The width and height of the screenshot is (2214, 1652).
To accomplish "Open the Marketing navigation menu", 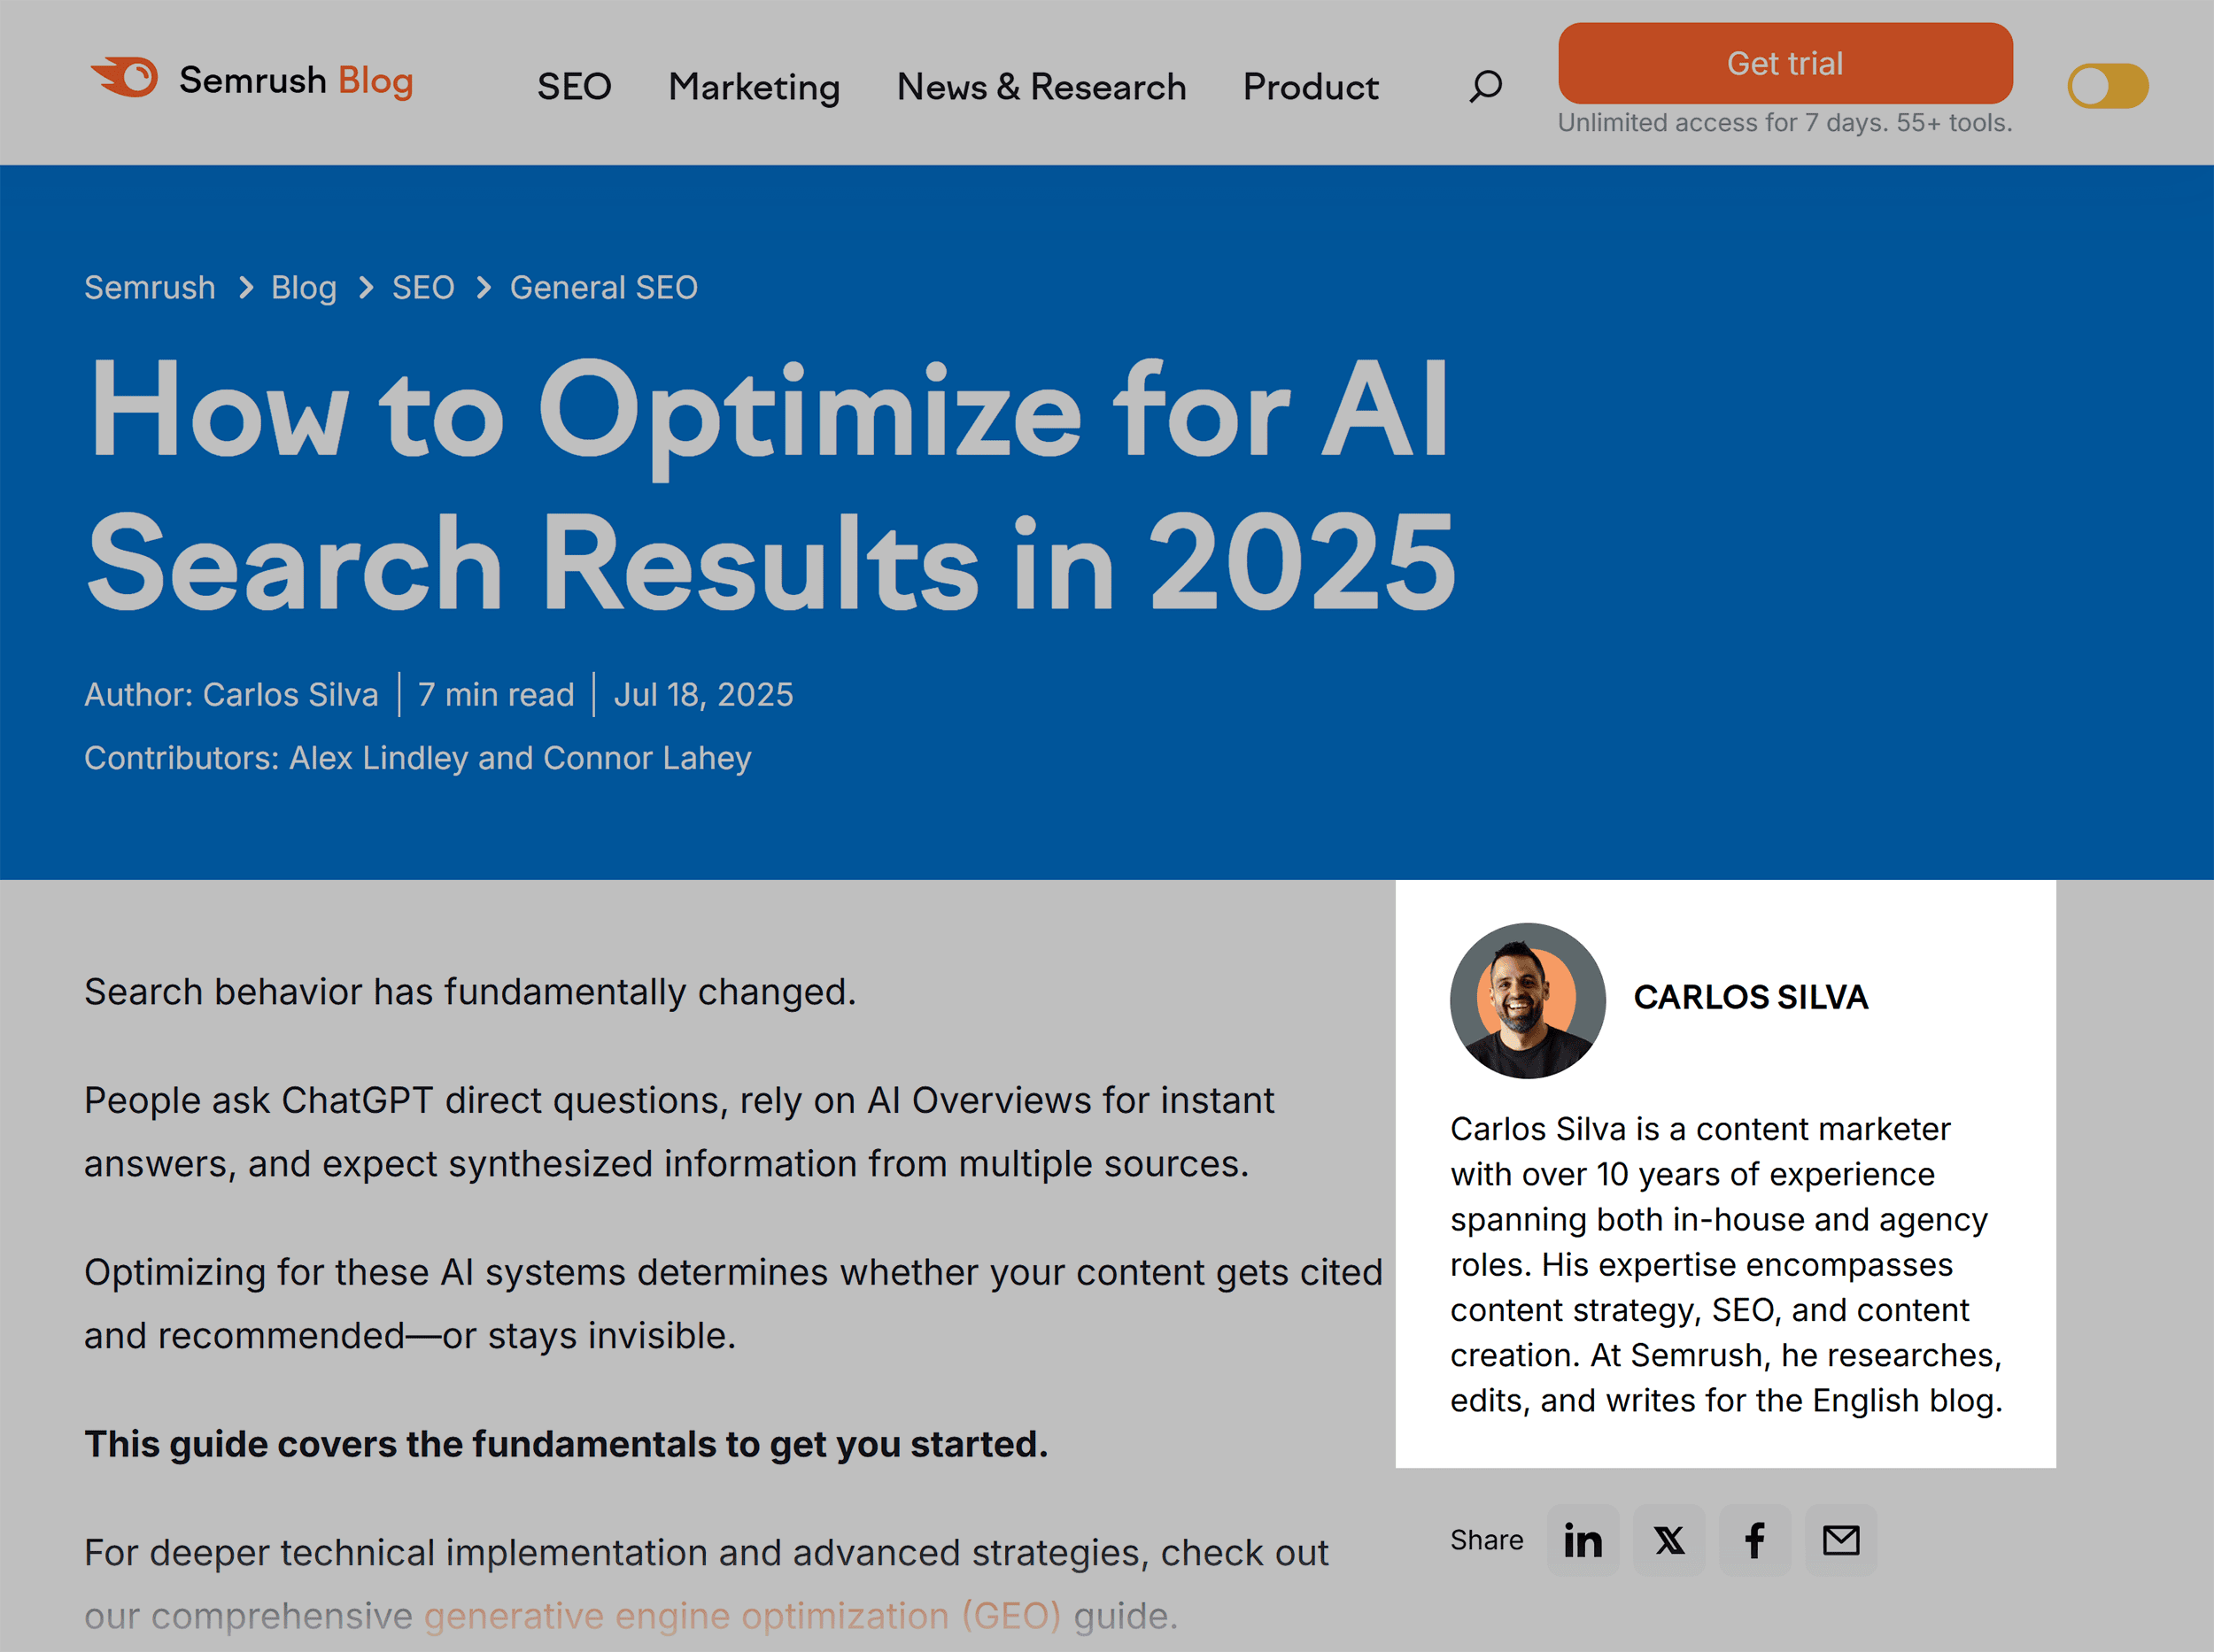I will click(x=754, y=87).
